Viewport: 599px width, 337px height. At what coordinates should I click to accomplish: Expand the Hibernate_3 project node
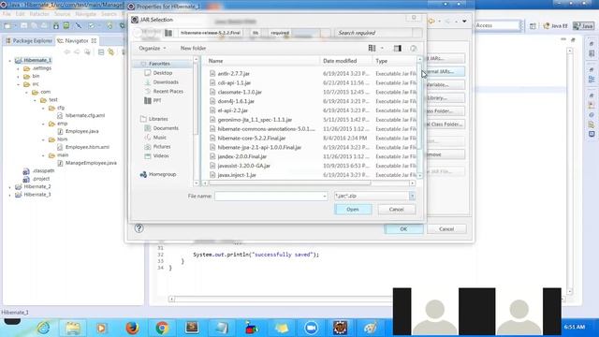10,195
